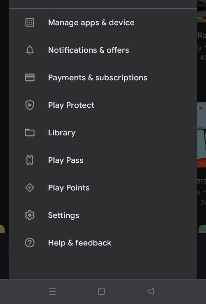Tap the Play Pass ticket icon
Screen dimensions: 206x304
[30, 160]
